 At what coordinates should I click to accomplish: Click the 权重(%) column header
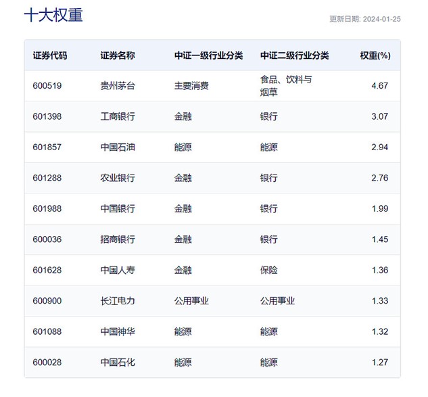[x=375, y=55]
